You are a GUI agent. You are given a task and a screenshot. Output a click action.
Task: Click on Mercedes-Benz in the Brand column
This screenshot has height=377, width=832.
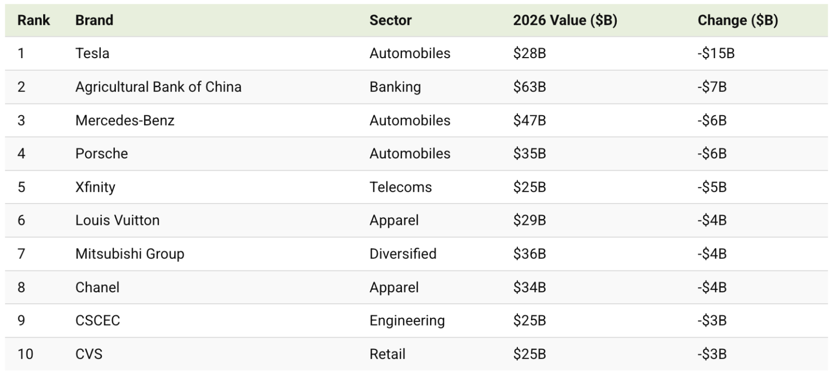click(125, 120)
